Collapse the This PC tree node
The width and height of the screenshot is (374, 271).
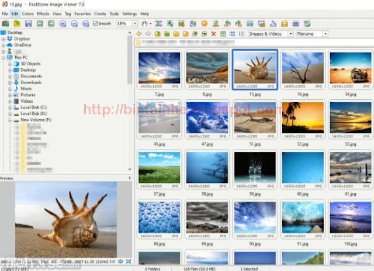point(4,57)
